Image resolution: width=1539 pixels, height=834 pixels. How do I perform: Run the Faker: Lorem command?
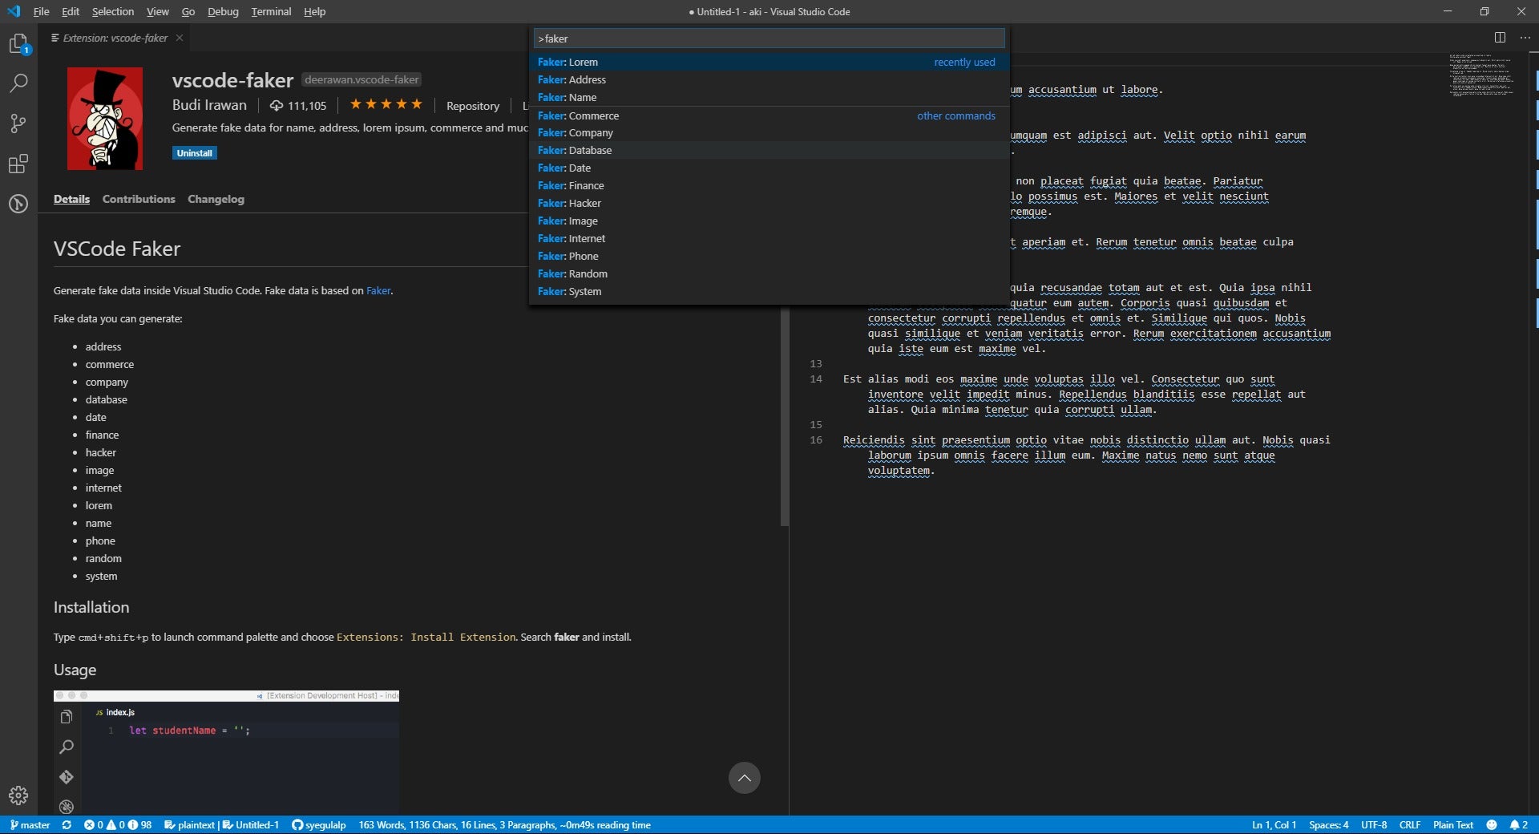tap(769, 62)
